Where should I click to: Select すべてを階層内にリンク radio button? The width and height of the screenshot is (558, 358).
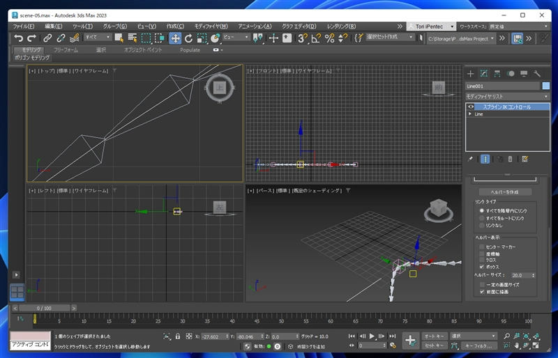tap(482, 210)
